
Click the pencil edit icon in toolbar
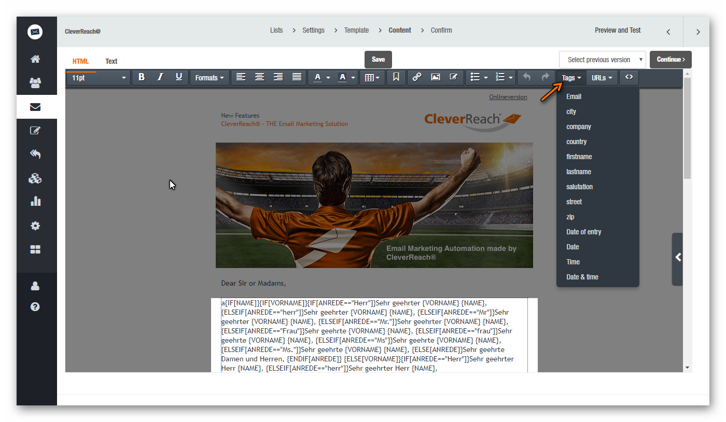[x=454, y=77]
